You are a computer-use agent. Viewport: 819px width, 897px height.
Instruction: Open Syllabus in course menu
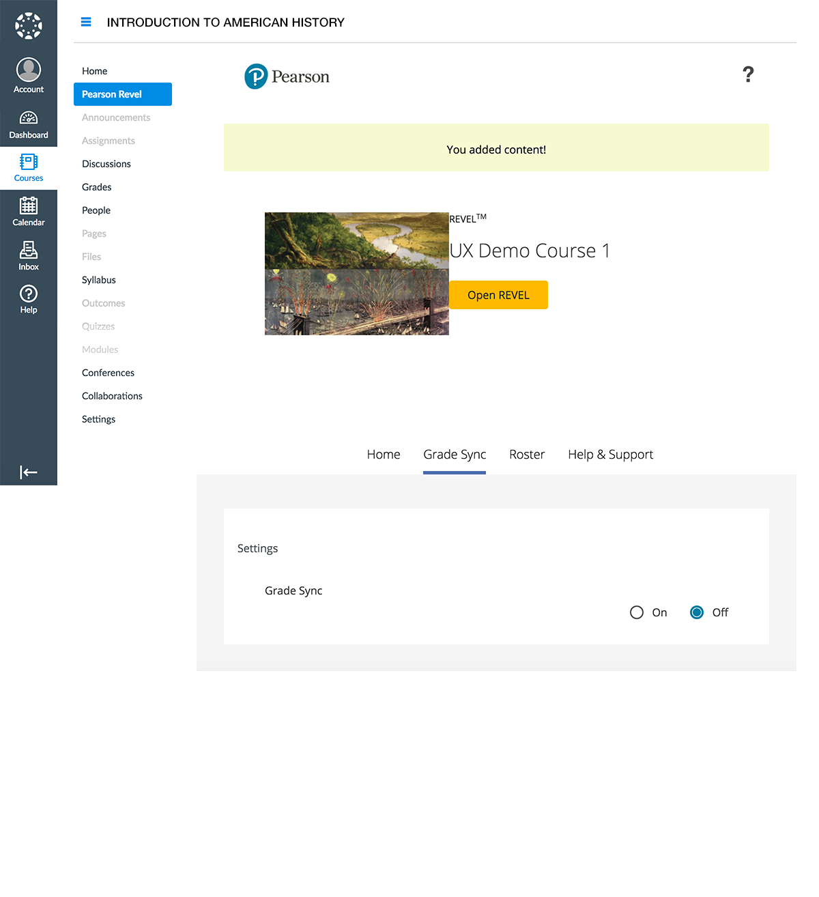[99, 280]
